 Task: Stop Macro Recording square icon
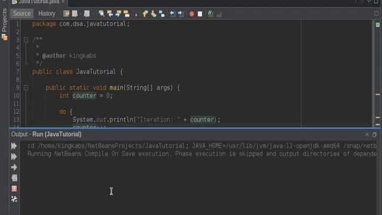point(200,14)
